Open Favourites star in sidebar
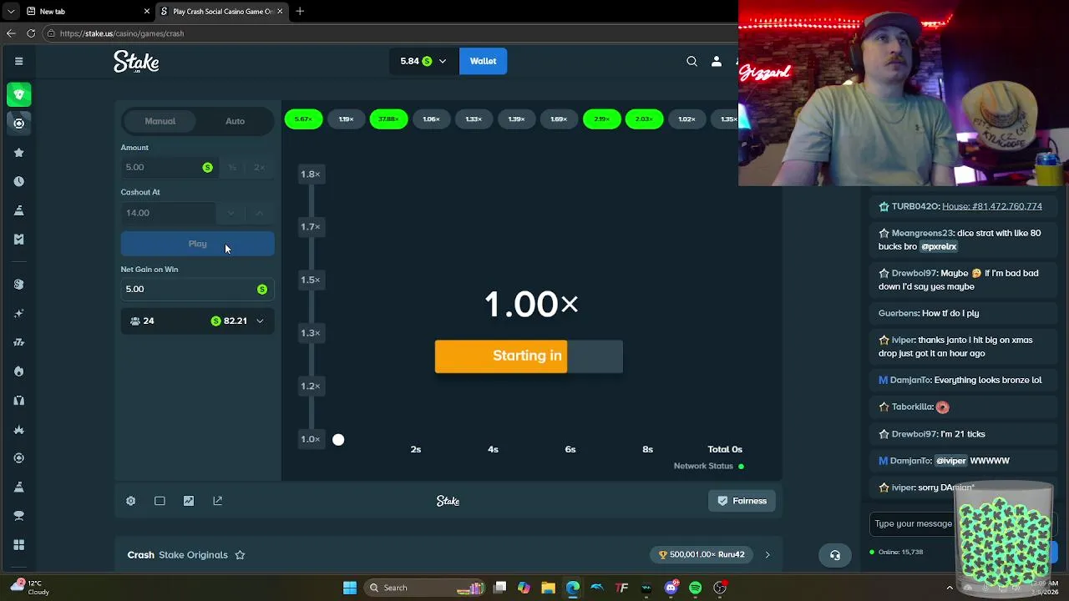This screenshot has width=1069, height=601. tap(18, 153)
